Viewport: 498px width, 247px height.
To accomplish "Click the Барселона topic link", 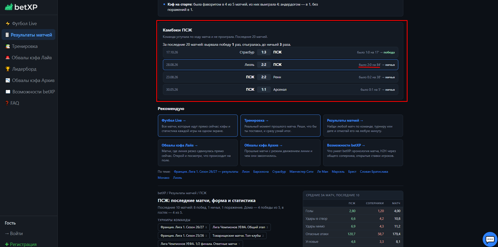I will pos(261,172).
